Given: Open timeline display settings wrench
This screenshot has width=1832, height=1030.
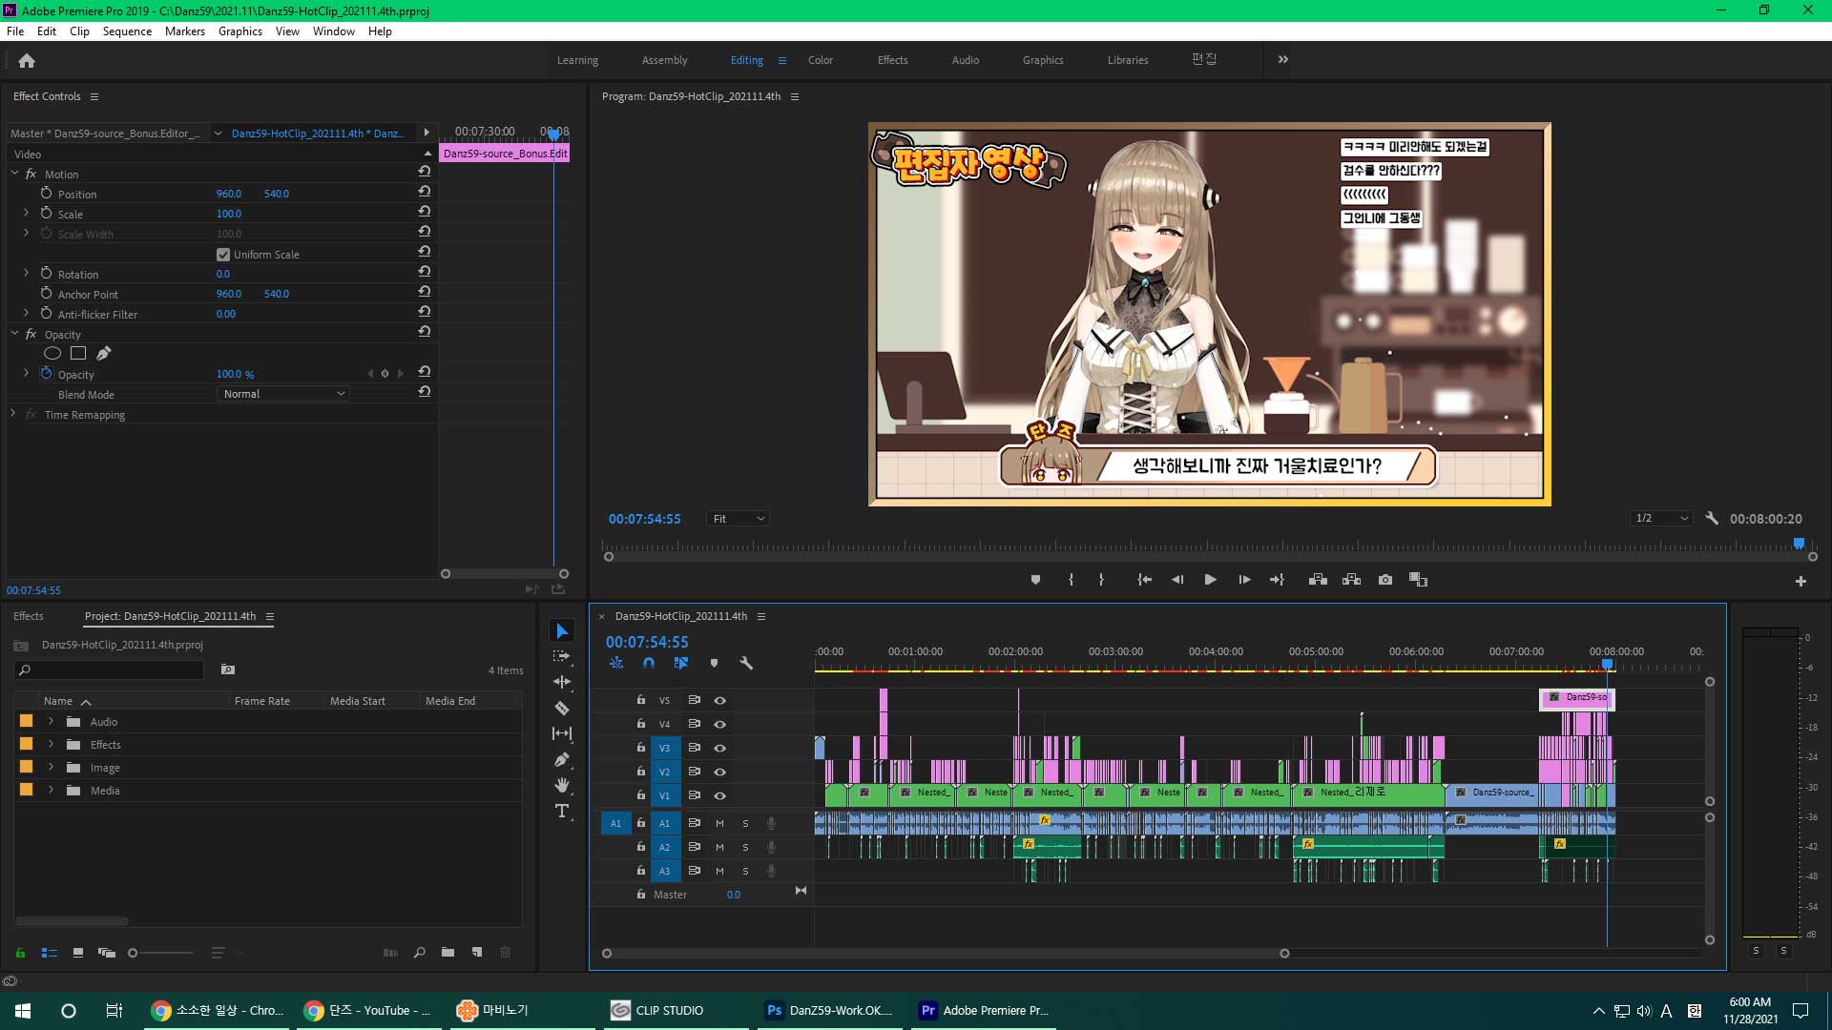Looking at the screenshot, I should (x=746, y=663).
